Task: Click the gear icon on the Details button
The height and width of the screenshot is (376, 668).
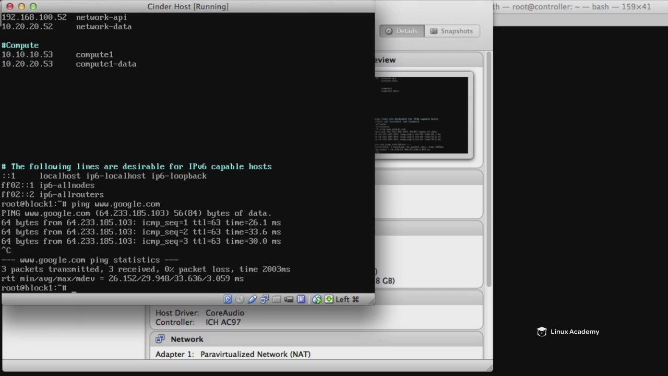Action: pyautogui.click(x=389, y=31)
